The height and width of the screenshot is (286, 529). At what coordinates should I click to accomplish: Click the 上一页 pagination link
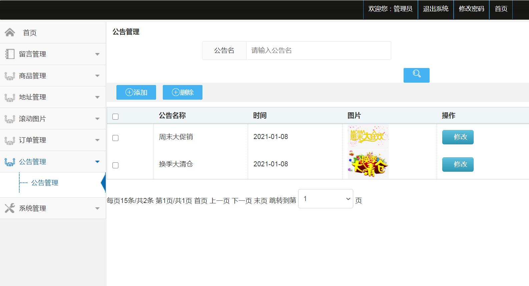(220, 201)
